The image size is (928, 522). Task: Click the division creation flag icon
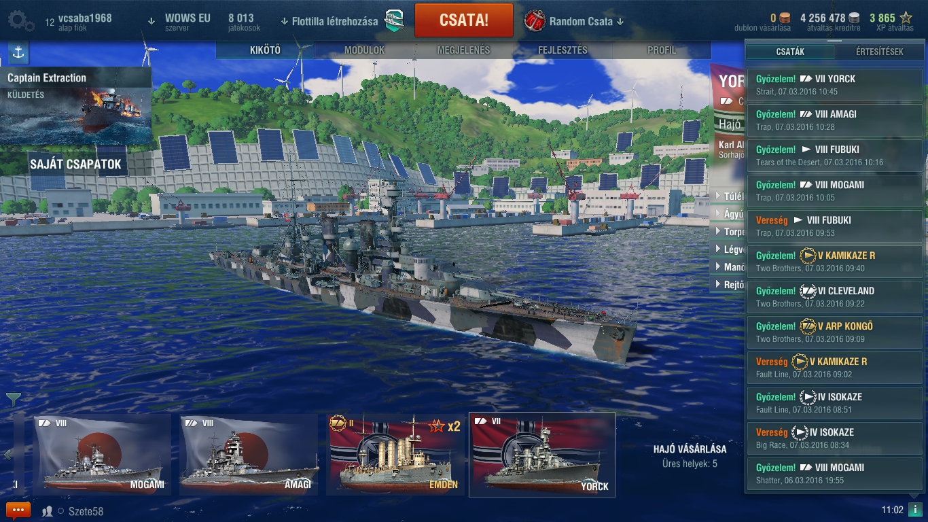click(x=394, y=21)
